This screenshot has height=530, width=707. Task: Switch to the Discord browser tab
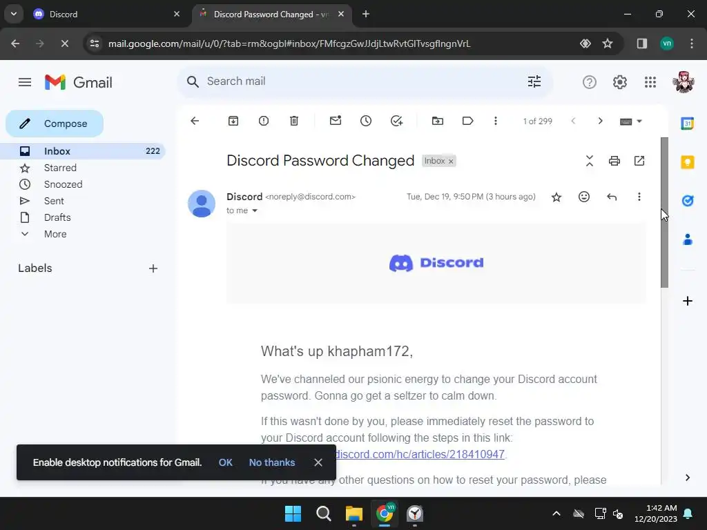[x=106, y=14]
